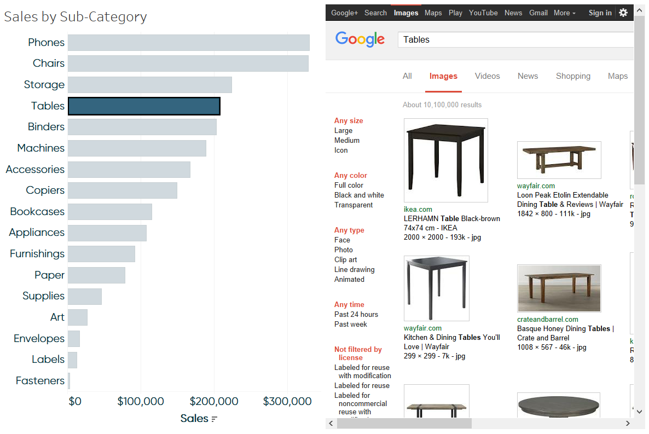Open the crateandbarrel.com link
The width and height of the screenshot is (649, 434).
point(547,319)
